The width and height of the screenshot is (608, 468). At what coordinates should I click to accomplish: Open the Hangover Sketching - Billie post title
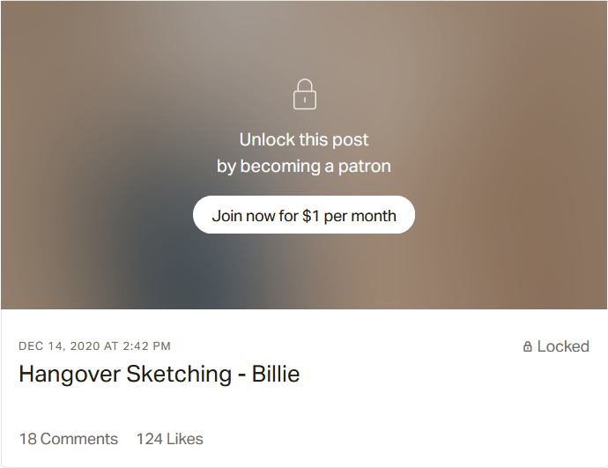159,374
